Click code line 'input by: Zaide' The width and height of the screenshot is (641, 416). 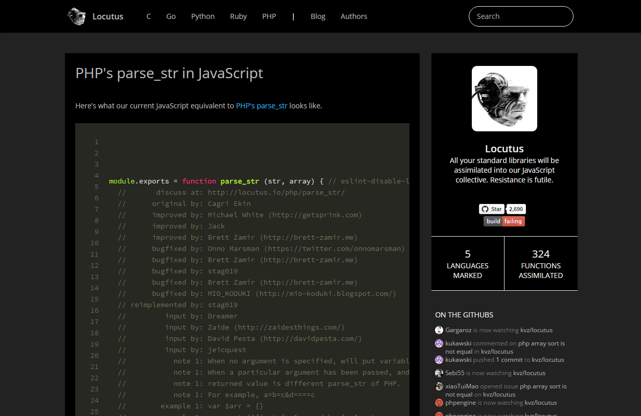231,327
